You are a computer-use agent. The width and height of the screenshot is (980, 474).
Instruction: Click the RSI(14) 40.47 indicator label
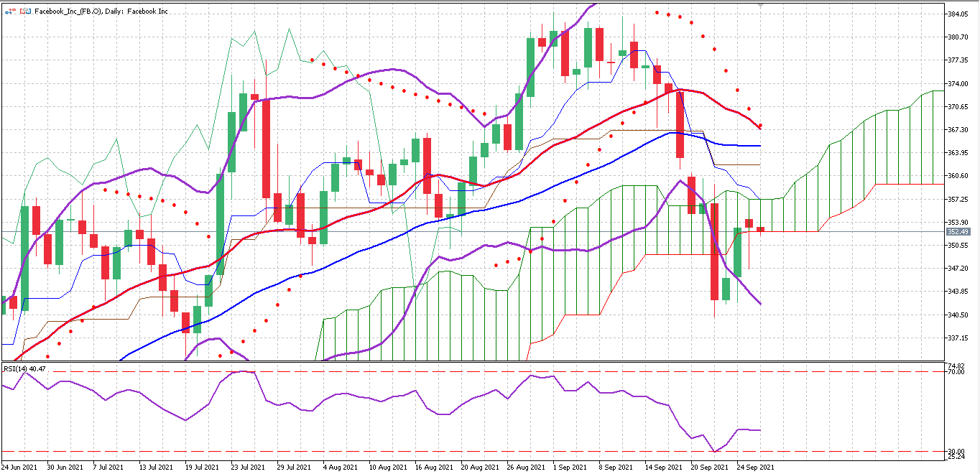[25, 368]
